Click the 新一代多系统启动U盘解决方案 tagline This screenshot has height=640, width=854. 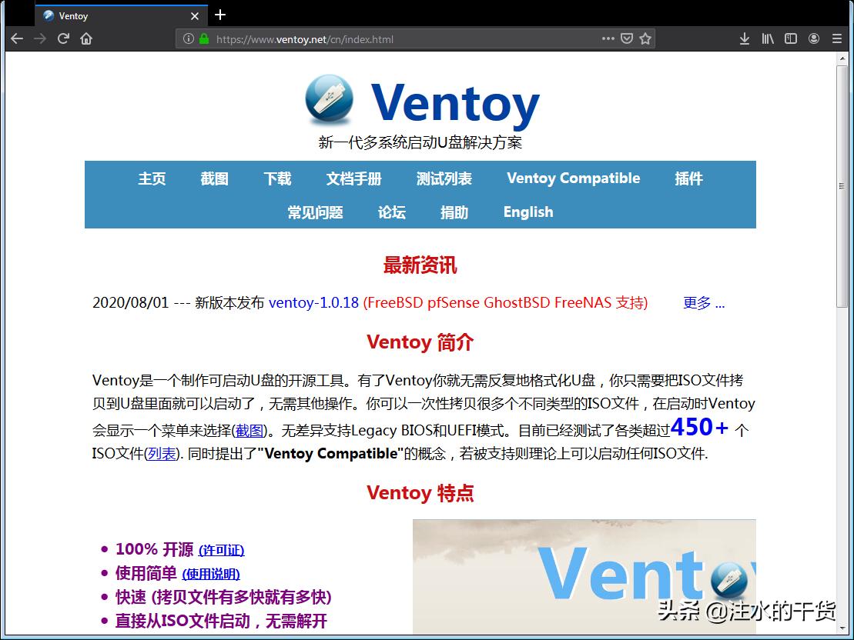tap(420, 142)
